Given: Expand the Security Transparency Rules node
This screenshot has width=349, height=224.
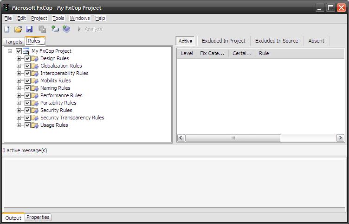Looking at the screenshot, I should (19, 118).
